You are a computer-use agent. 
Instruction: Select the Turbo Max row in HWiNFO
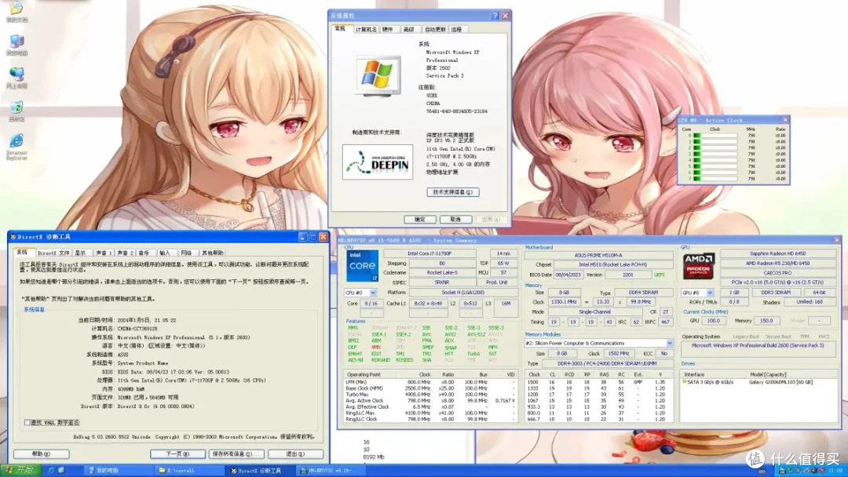click(430, 395)
